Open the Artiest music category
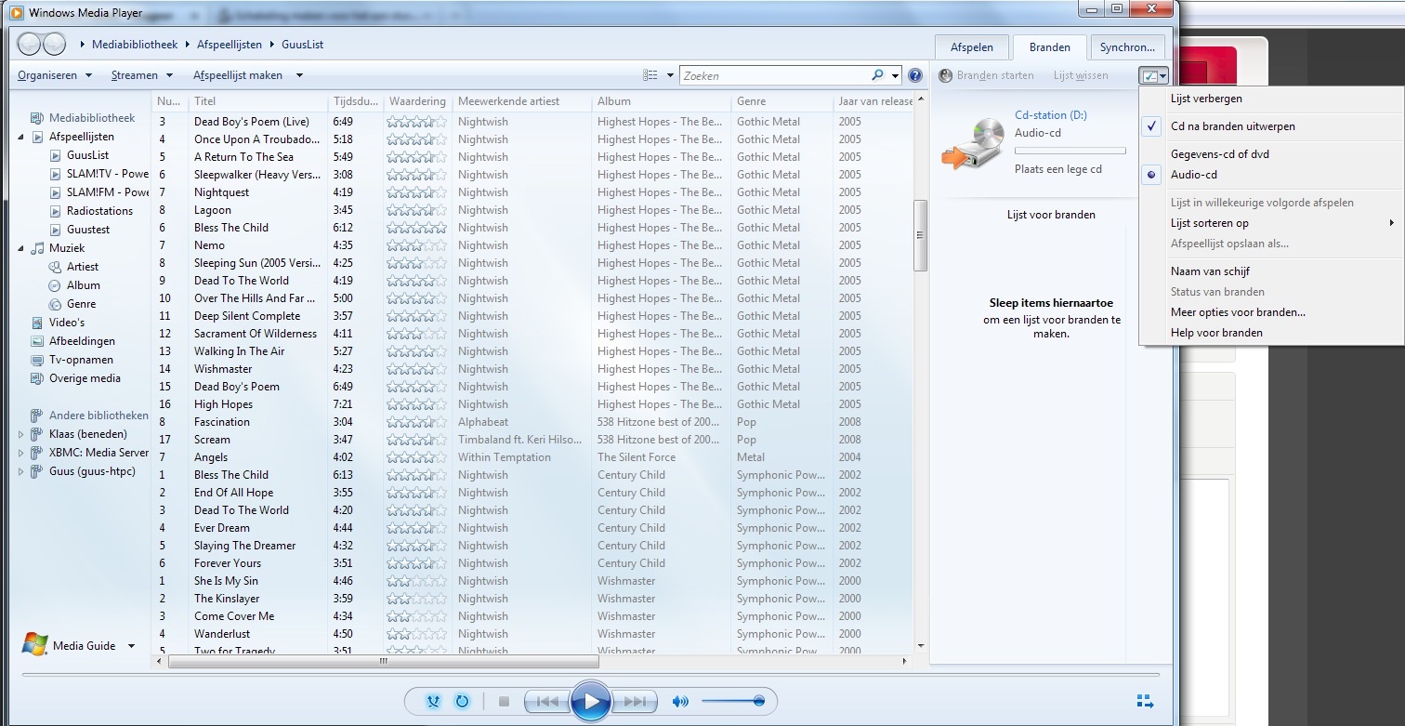Screen dimensions: 1405x726 click(83, 267)
